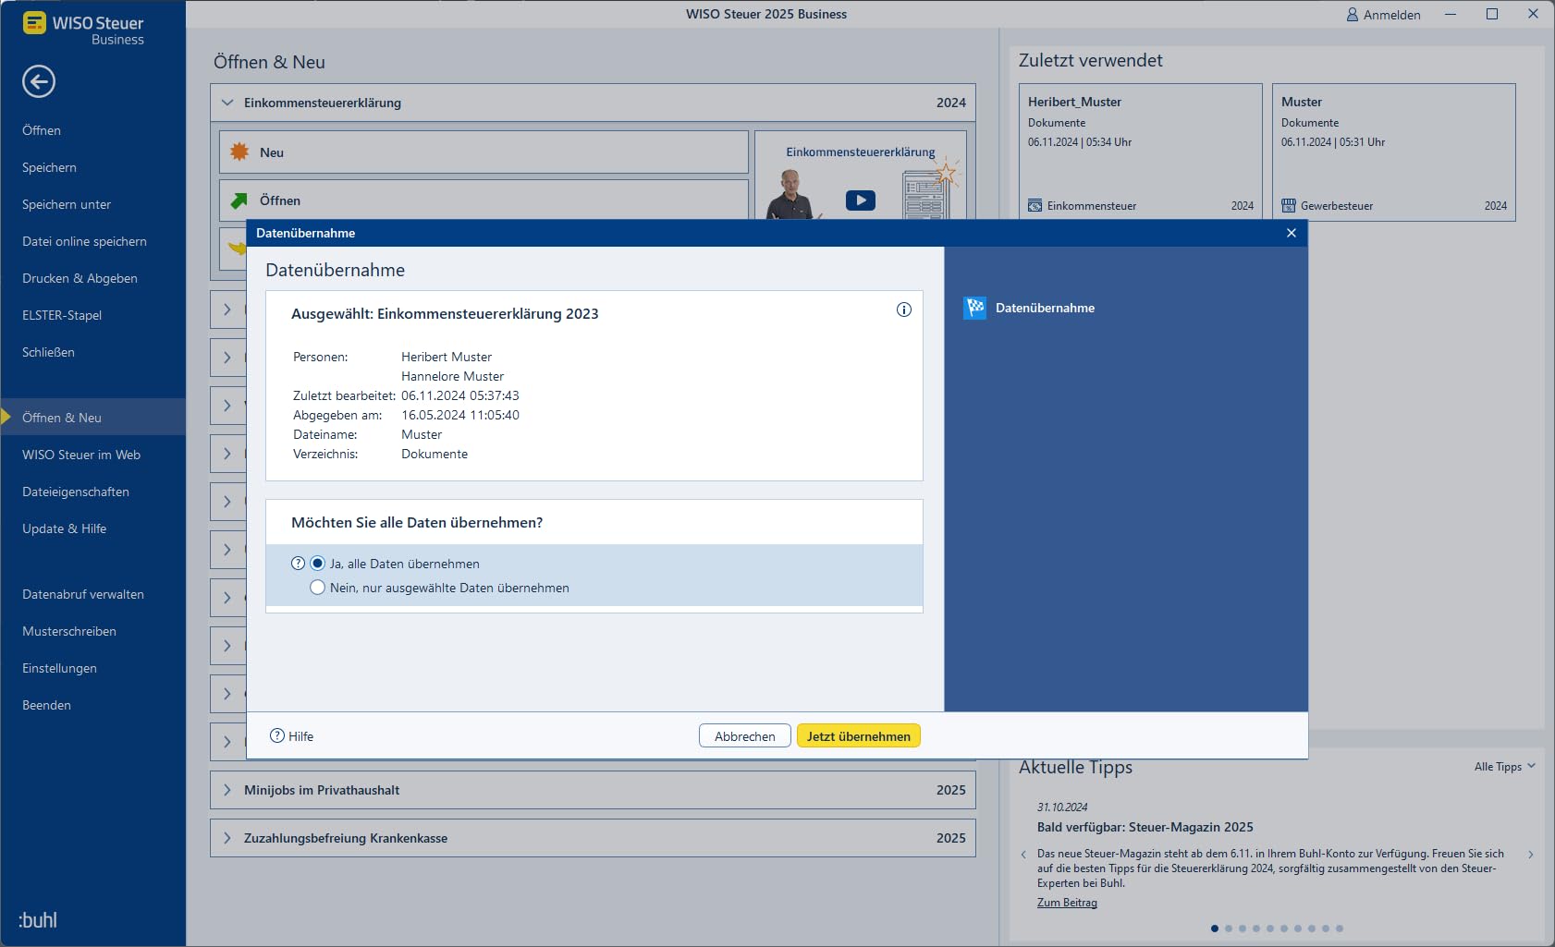Open the Heribert_Muster recent file tile
Image resolution: width=1555 pixels, height=947 pixels.
[1141, 152]
